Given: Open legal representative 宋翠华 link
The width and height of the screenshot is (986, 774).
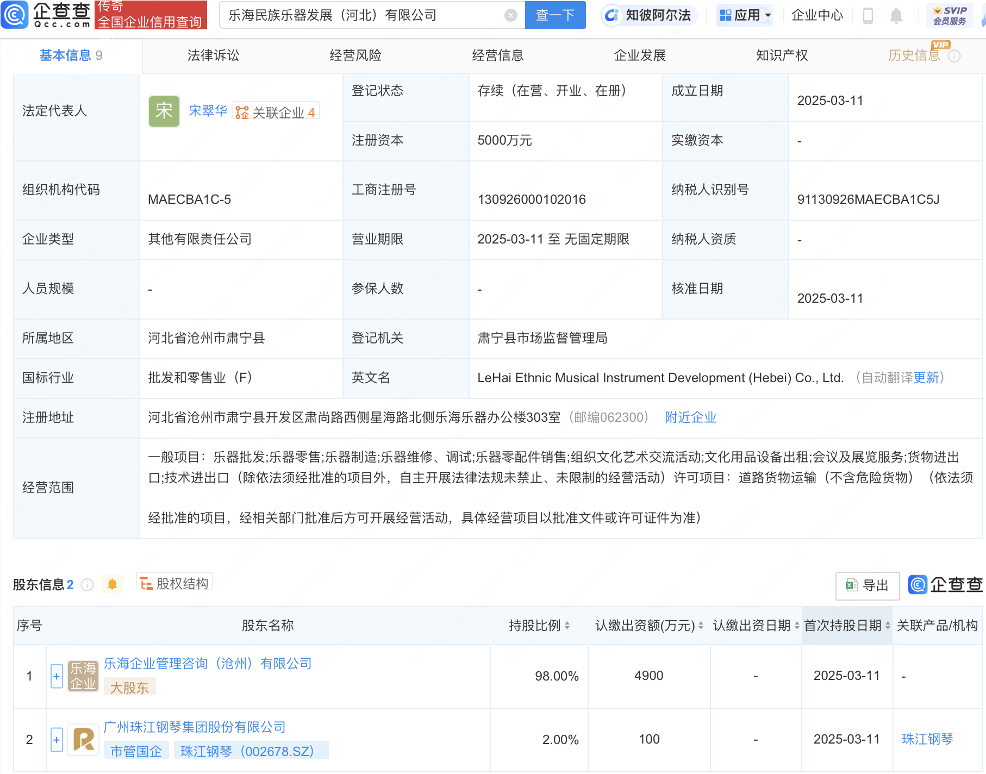Looking at the screenshot, I should pos(208,111).
